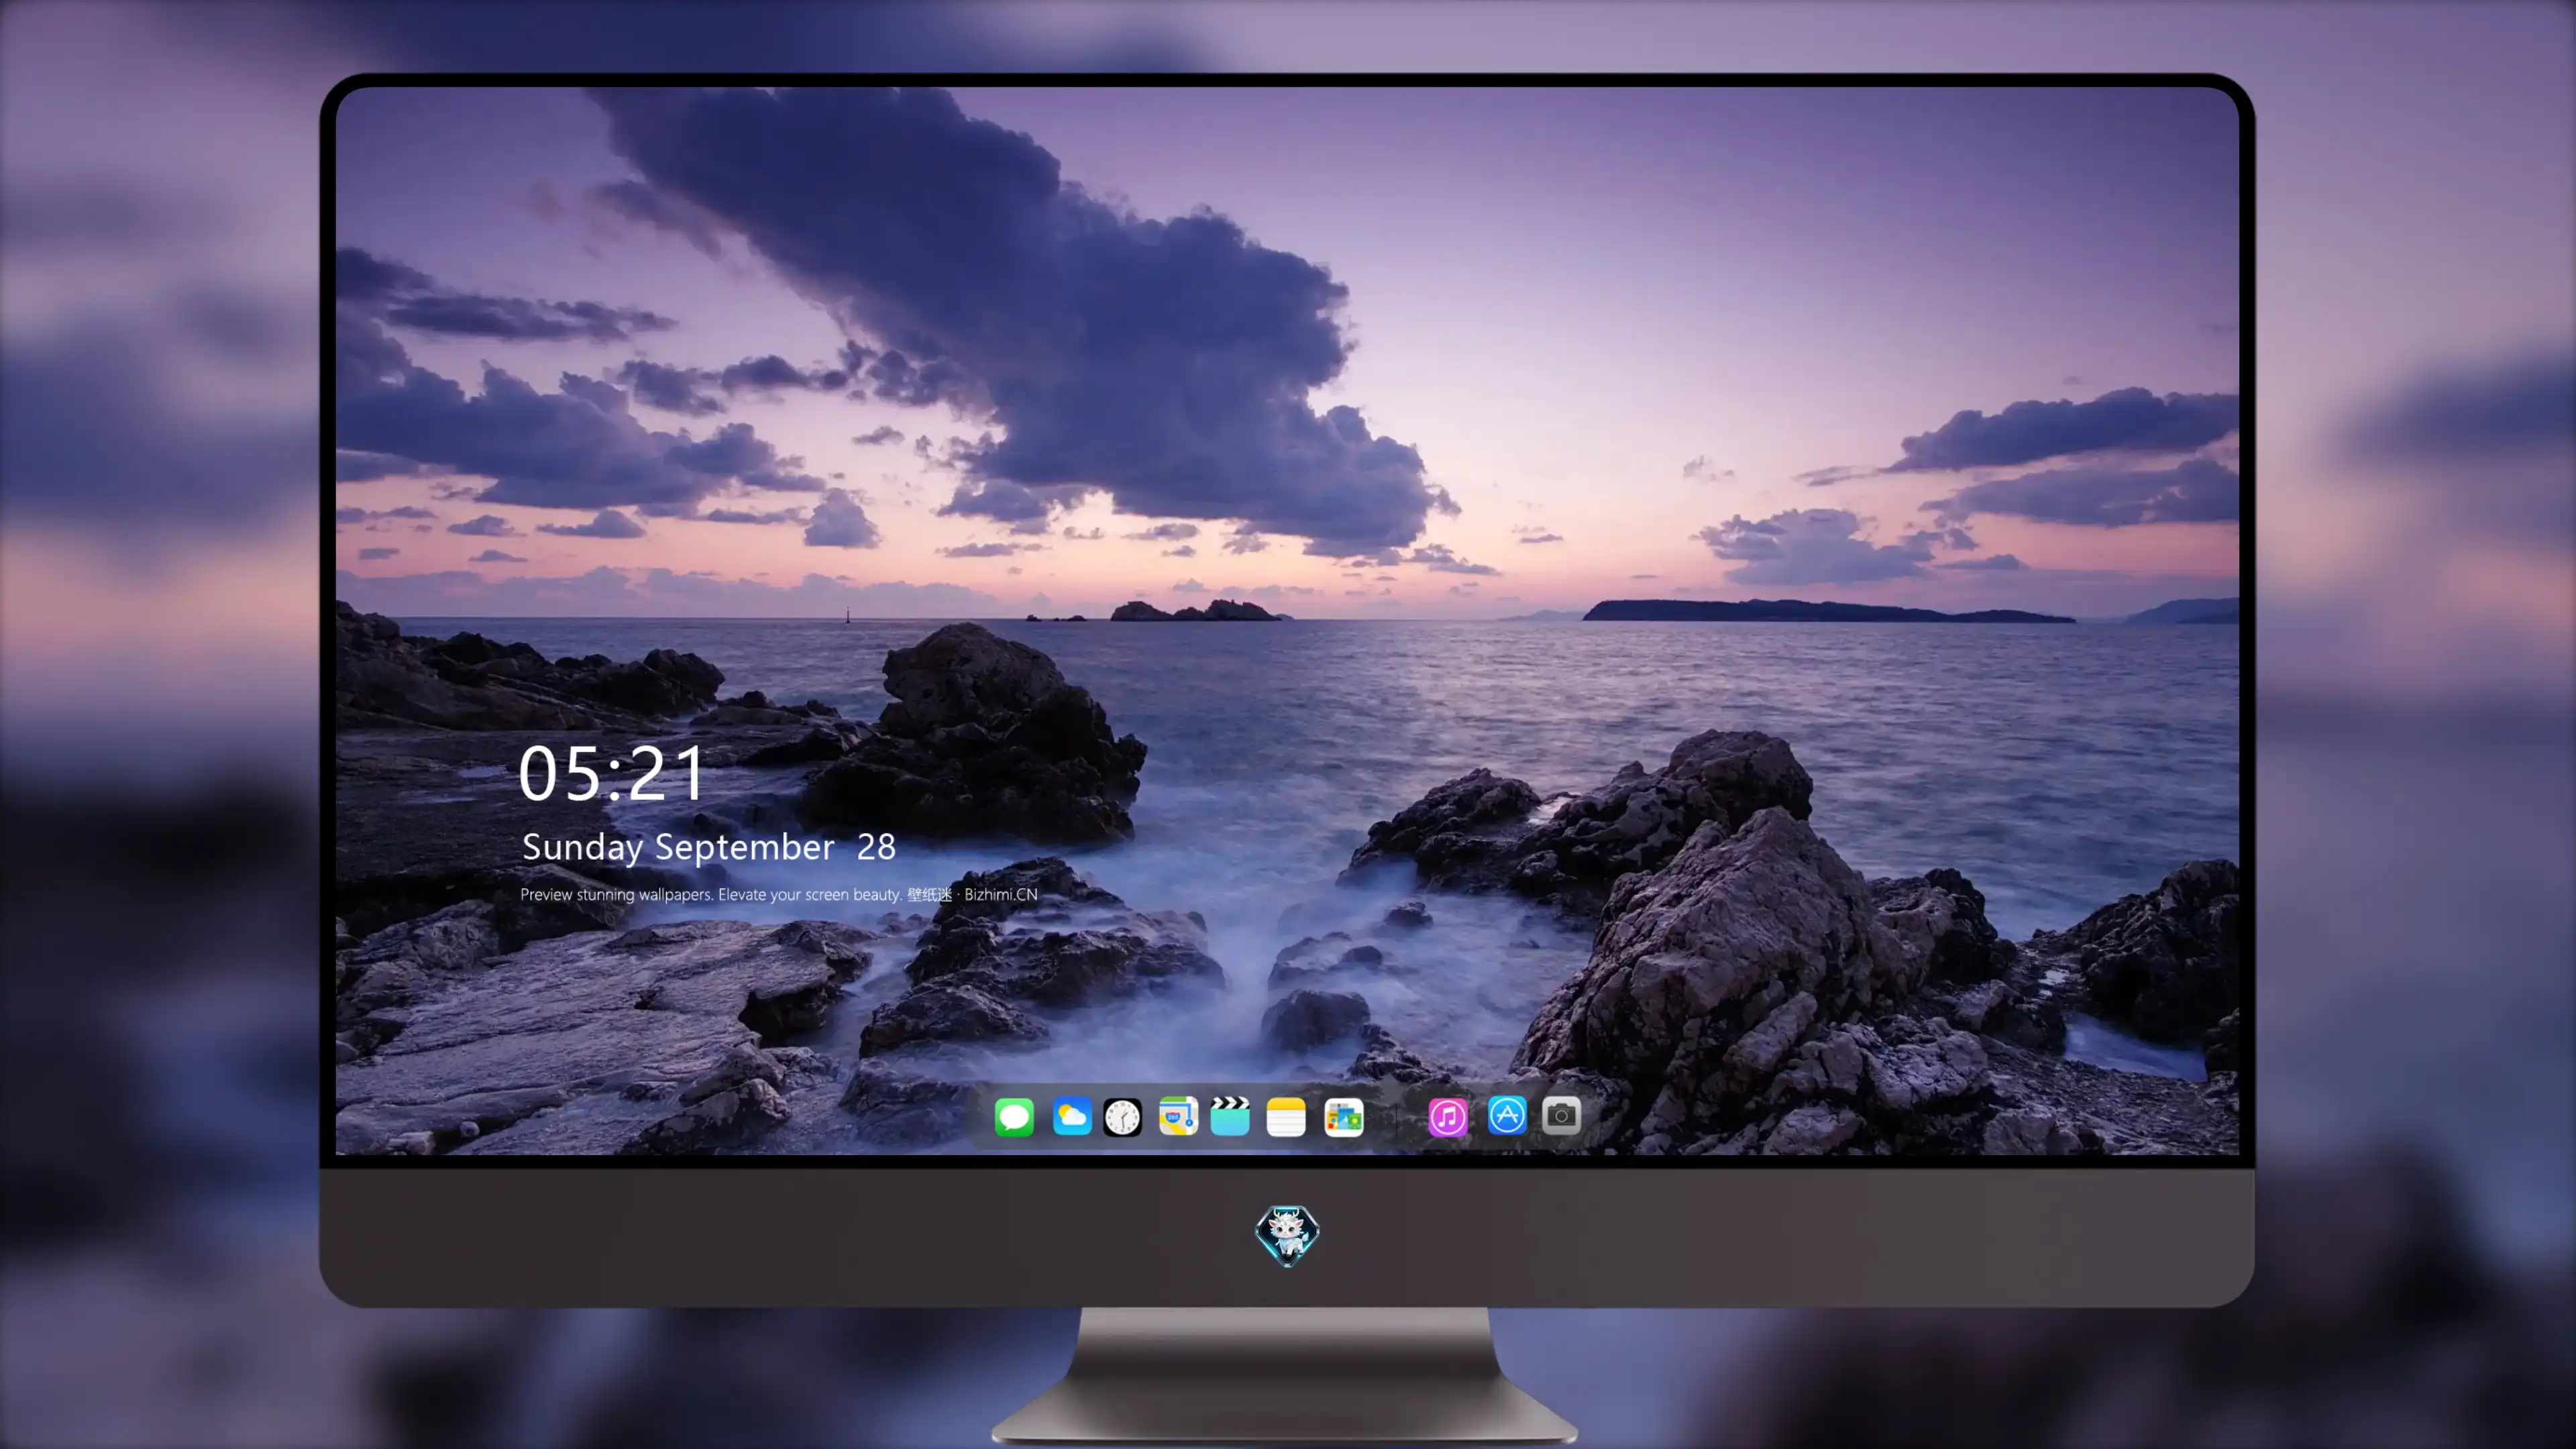Open the Weather app in the dock

(1072, 1116)
